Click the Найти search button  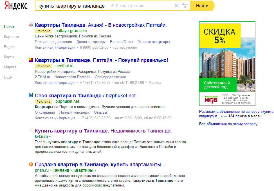point(202,6)
